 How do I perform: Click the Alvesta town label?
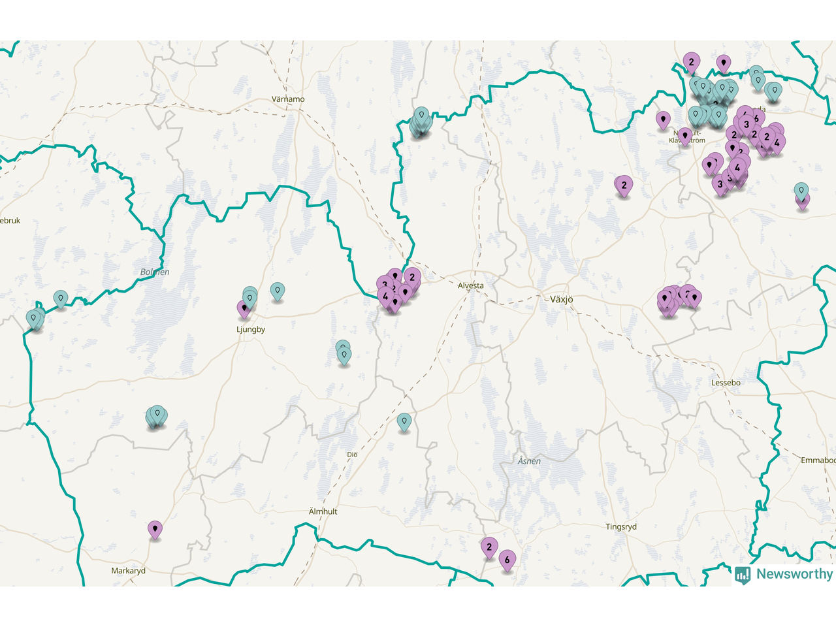[x=471, y=285]
